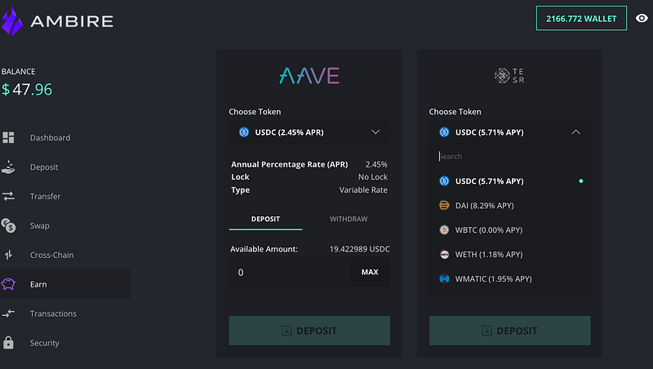The image size is (653, 369).
Task: Click the No Lock value
Action: [x=373, y=177]
